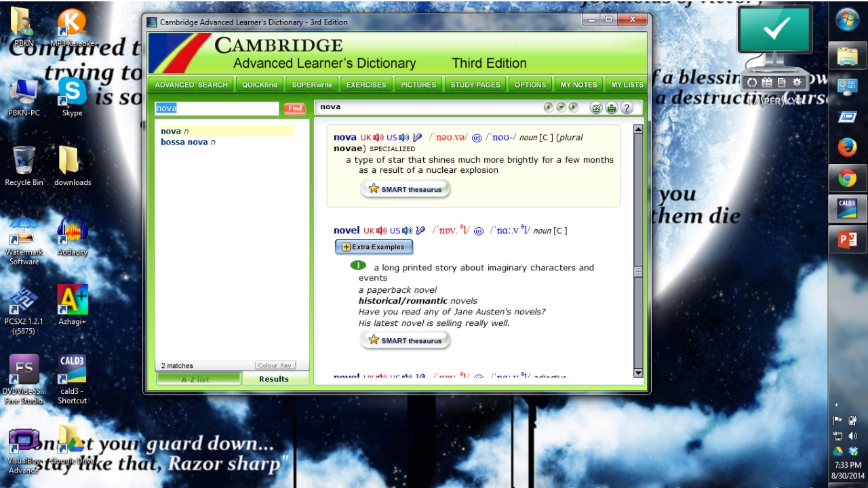Show the Colour Key
Image resolution: width=868 pixels, height=488 pixels.
coord(275,365)
